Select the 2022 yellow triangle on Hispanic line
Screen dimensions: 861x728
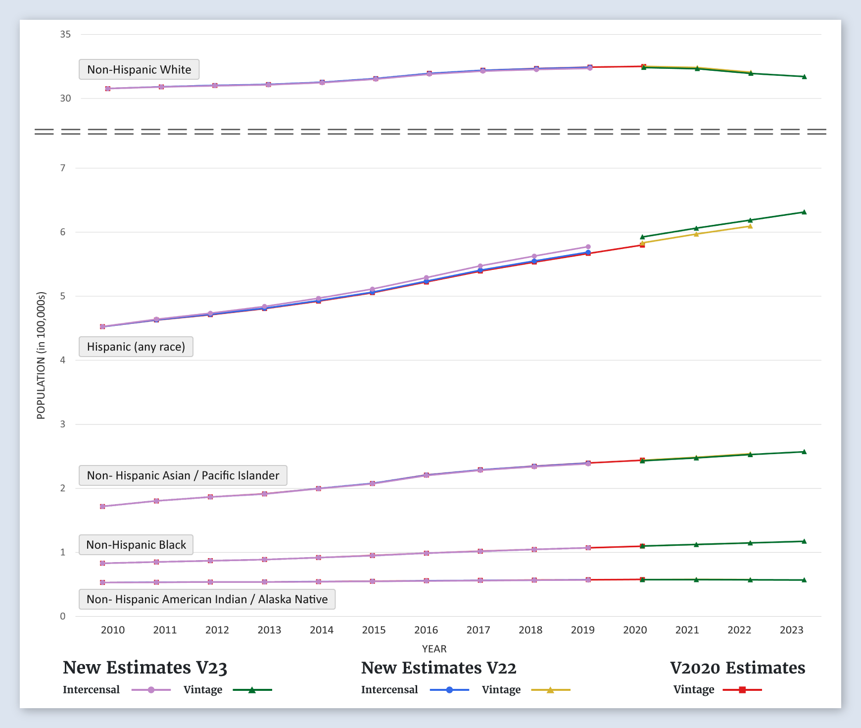(x=750, y=226)
